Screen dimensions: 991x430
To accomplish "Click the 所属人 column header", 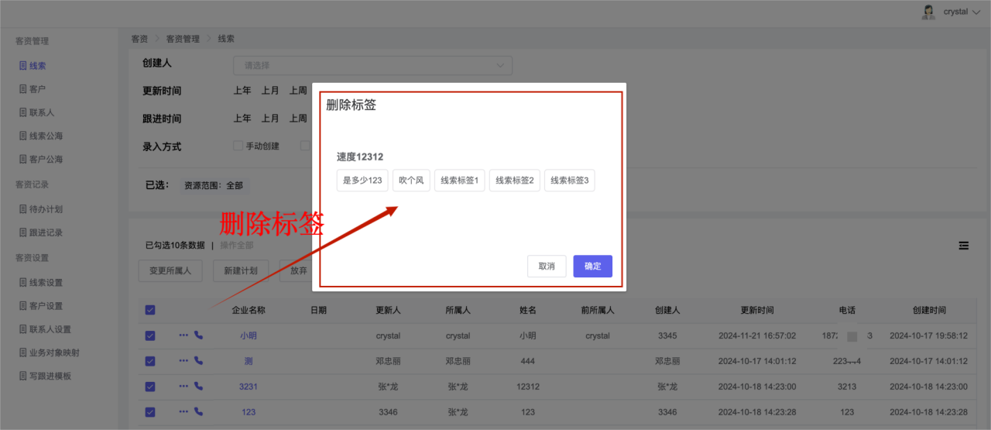I will 458,310.
